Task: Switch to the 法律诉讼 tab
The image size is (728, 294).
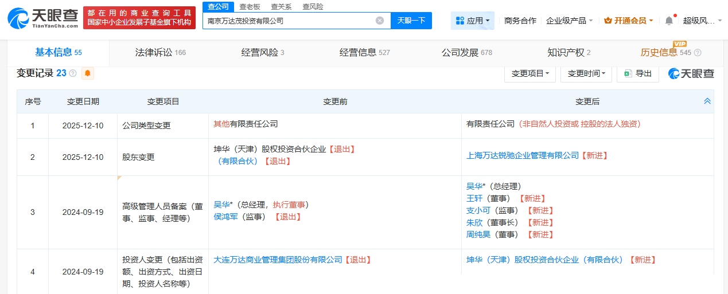Action: pos(160,53)
